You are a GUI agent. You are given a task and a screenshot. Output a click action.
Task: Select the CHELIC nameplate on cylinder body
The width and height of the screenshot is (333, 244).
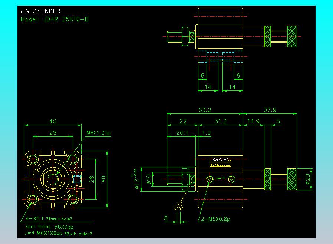[x=220, y=162]
